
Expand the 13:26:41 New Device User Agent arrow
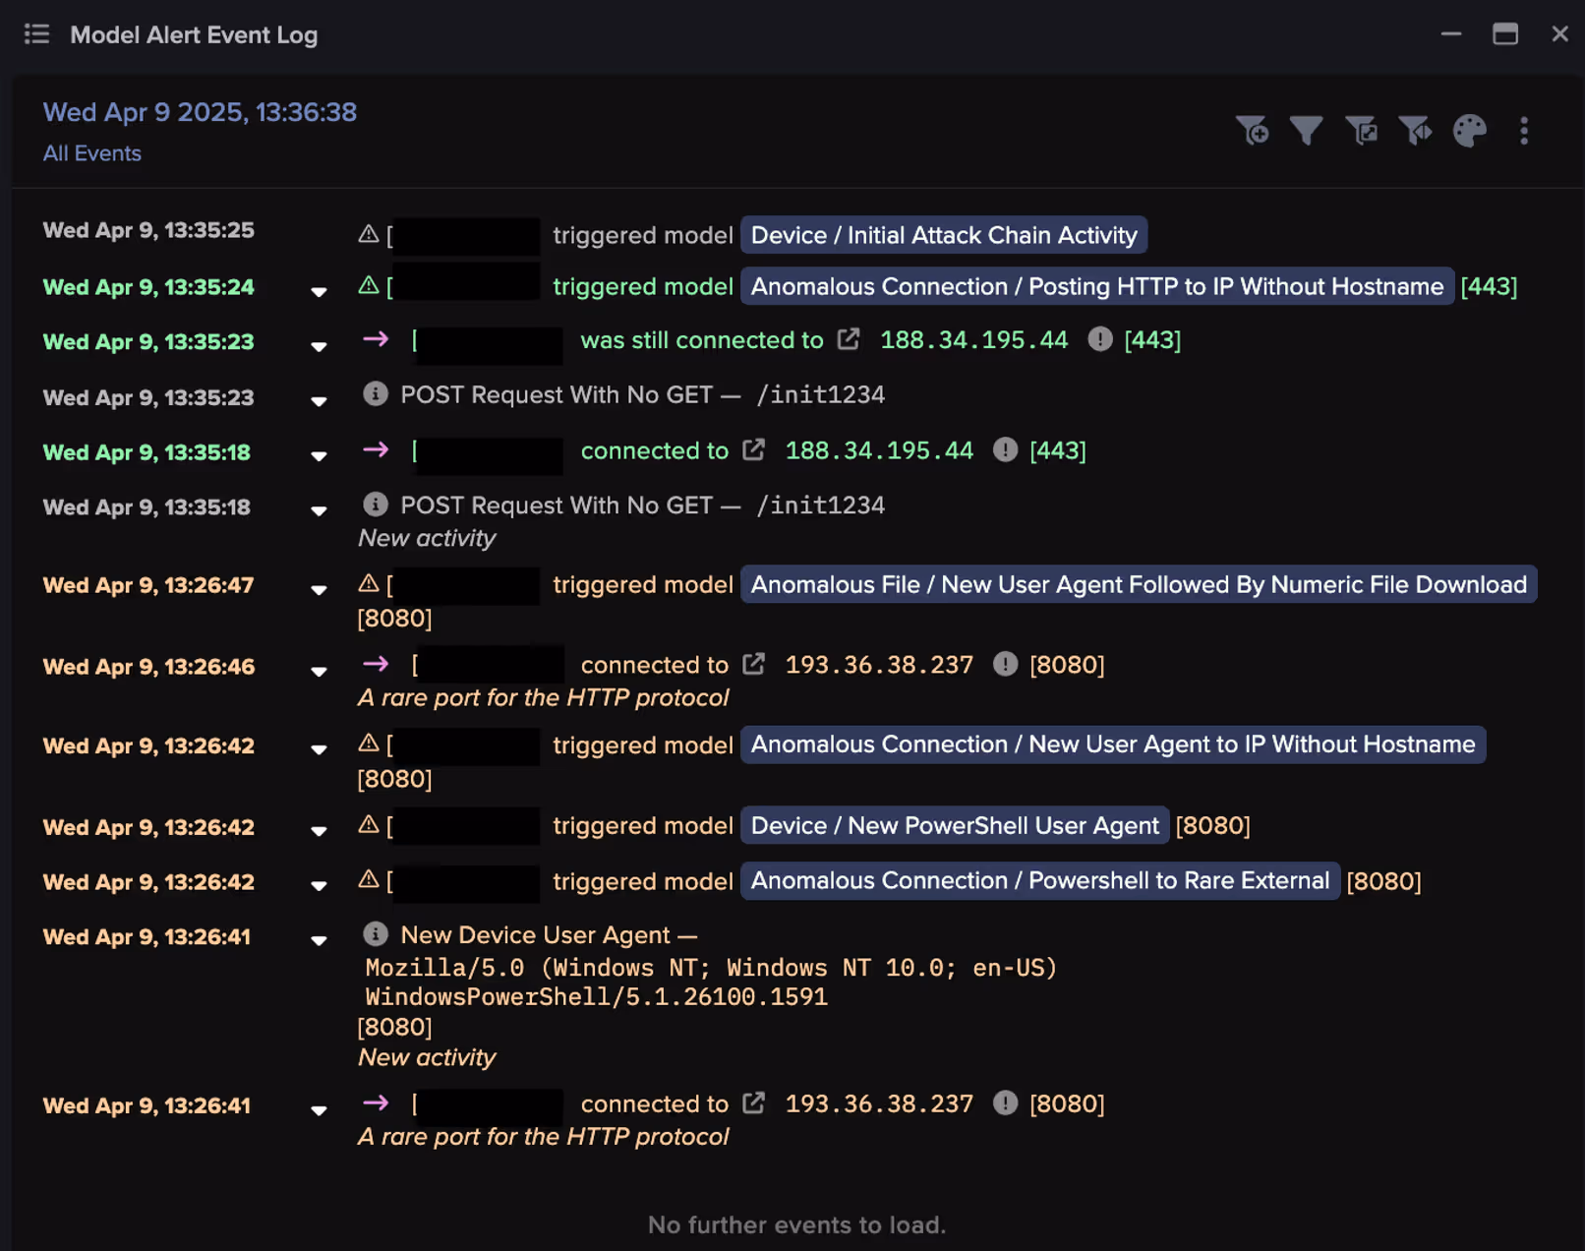[x=319, y=940]
